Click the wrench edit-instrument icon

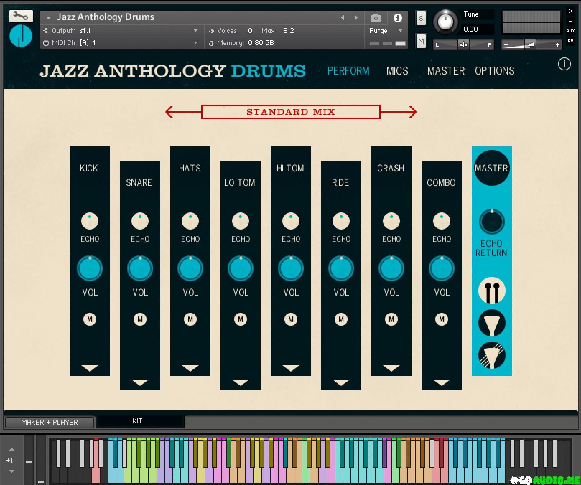pyautogui.click(x=21, y=16)
